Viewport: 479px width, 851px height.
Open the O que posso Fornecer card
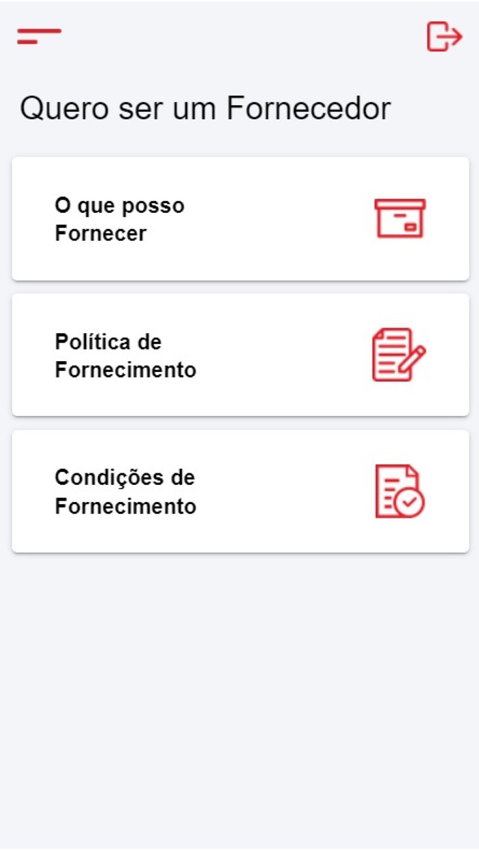tap(239, 218)
